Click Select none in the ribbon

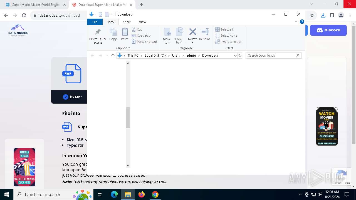226,36
